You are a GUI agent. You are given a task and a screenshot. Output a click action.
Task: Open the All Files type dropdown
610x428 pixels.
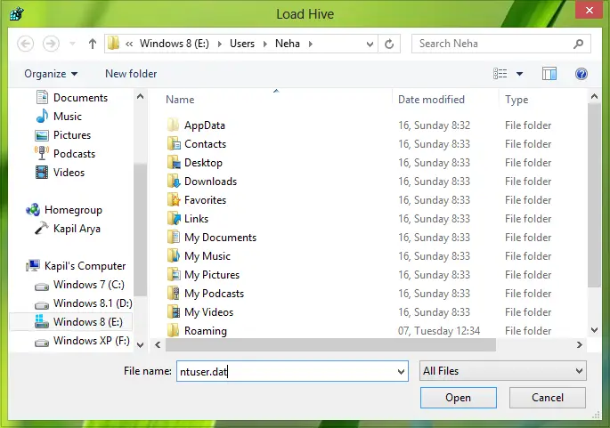(x=502, y=371)
